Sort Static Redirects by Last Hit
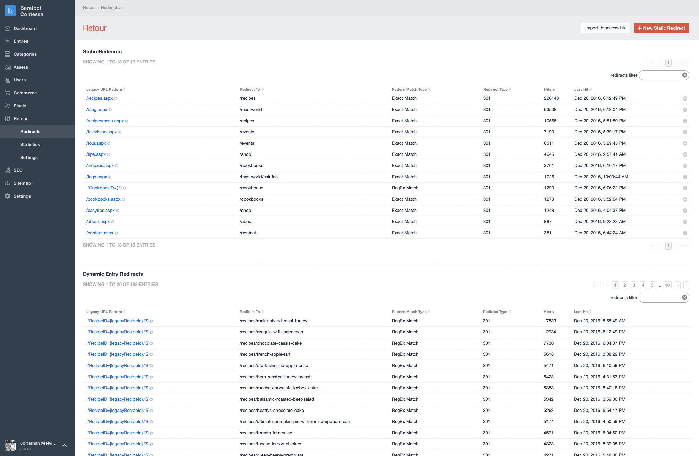The image size is (699, 456). (583, 89)
